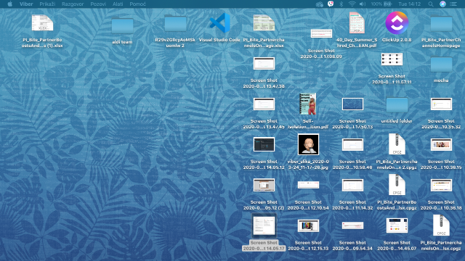Click the Viber status icon in menu bar

click(331, 4)
